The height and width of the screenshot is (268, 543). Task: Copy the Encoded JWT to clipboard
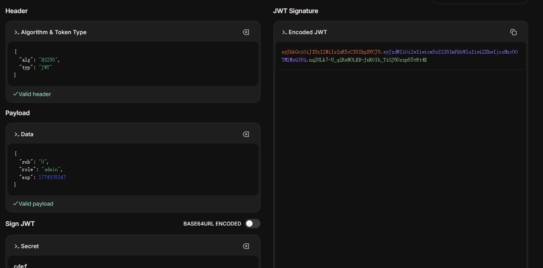514,32
